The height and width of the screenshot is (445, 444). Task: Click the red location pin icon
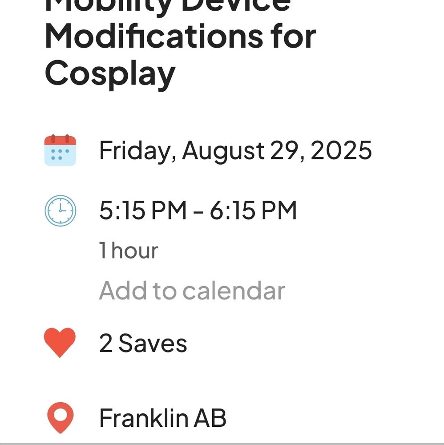coord(60,417)
